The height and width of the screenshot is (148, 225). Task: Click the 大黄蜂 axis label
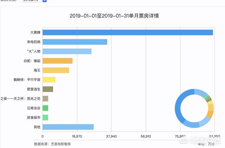(x=35, y=32)
